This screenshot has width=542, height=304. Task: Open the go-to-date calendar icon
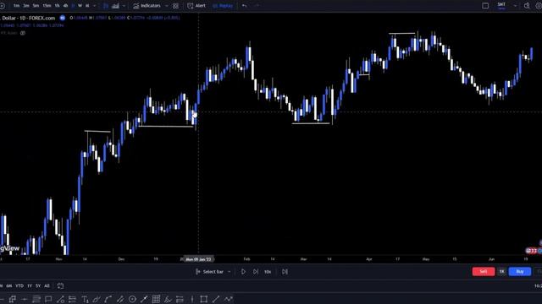[x=60, y=285]
